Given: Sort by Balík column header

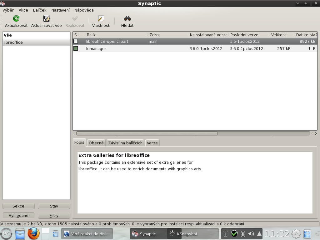Looking at the screenshot, I should click(x=116, y=35).
